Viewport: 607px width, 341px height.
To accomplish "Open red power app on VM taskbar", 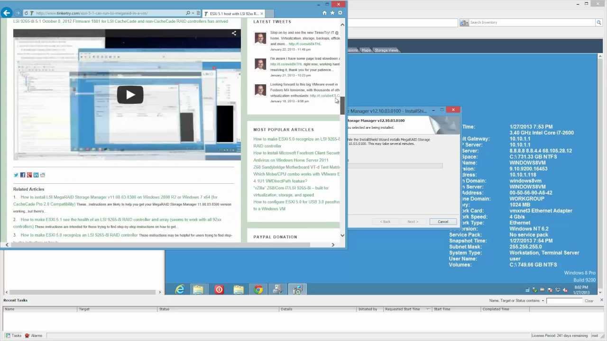I will (219, 289).
